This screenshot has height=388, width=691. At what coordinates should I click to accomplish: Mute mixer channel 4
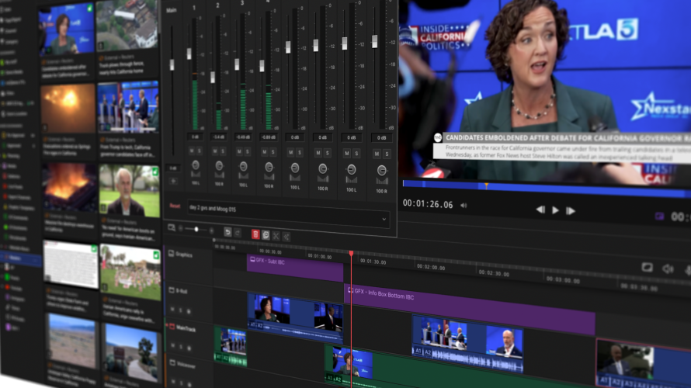265,152
